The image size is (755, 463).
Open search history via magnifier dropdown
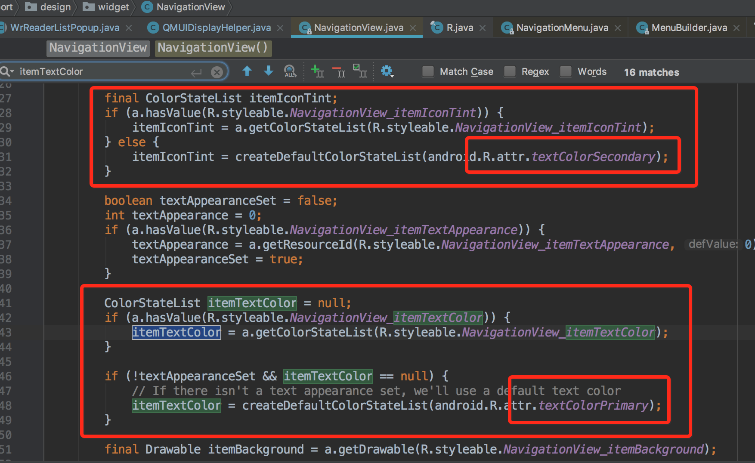point(7,71)
